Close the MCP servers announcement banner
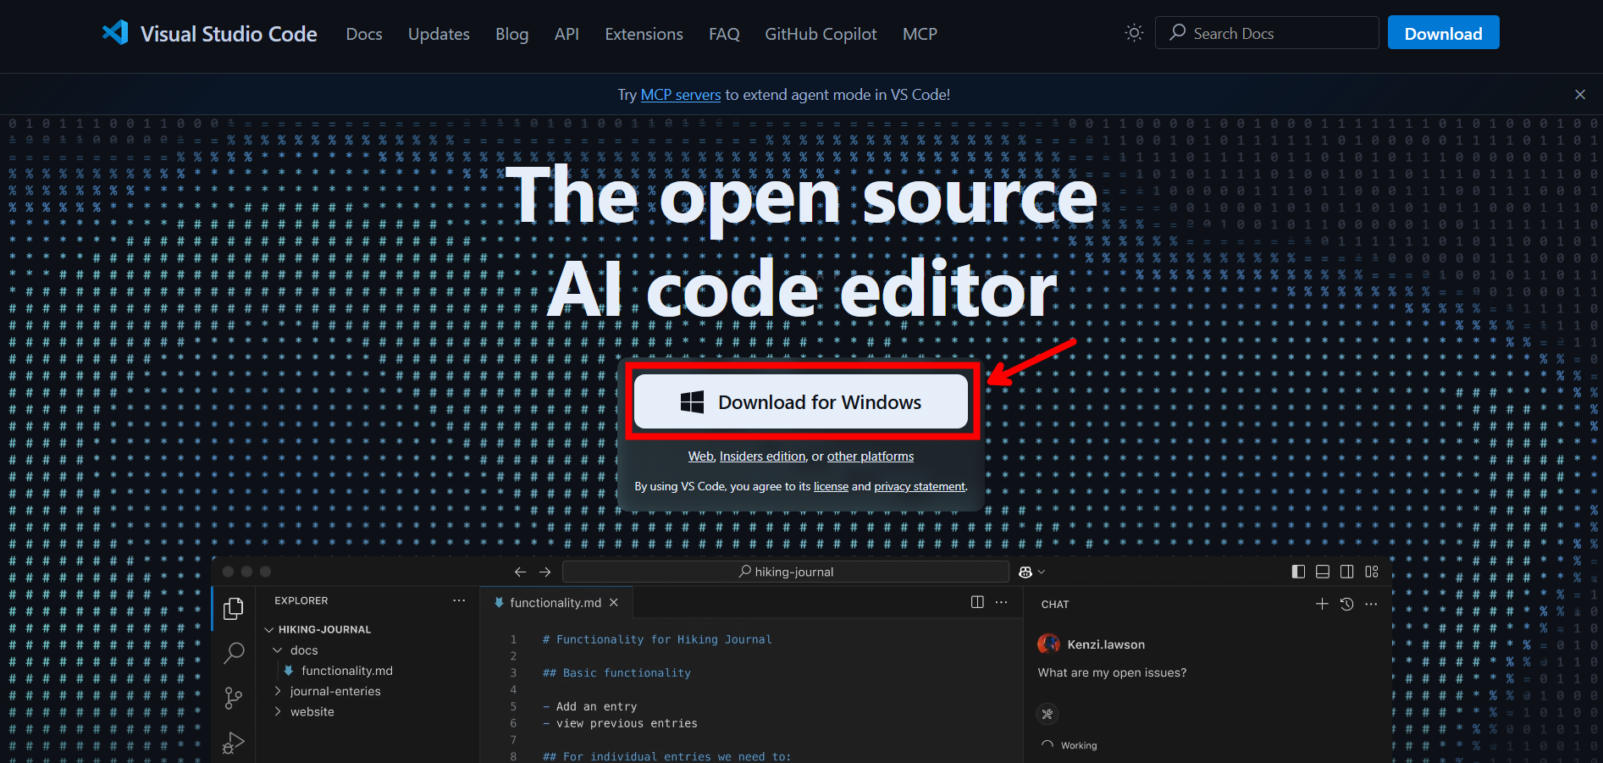This screenshot has width=1603, height=763. pos(1580,95)
